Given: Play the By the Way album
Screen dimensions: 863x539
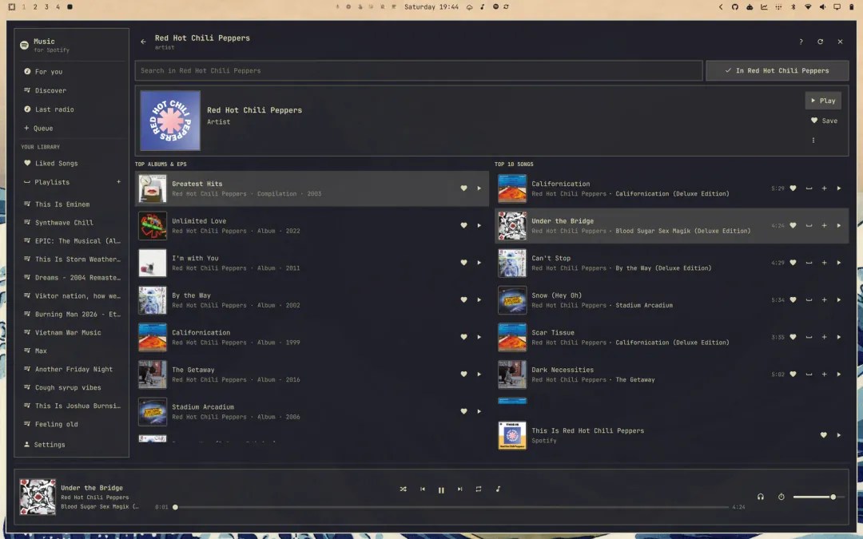Looking at the screenshot, I should click(x=479, y=299).
